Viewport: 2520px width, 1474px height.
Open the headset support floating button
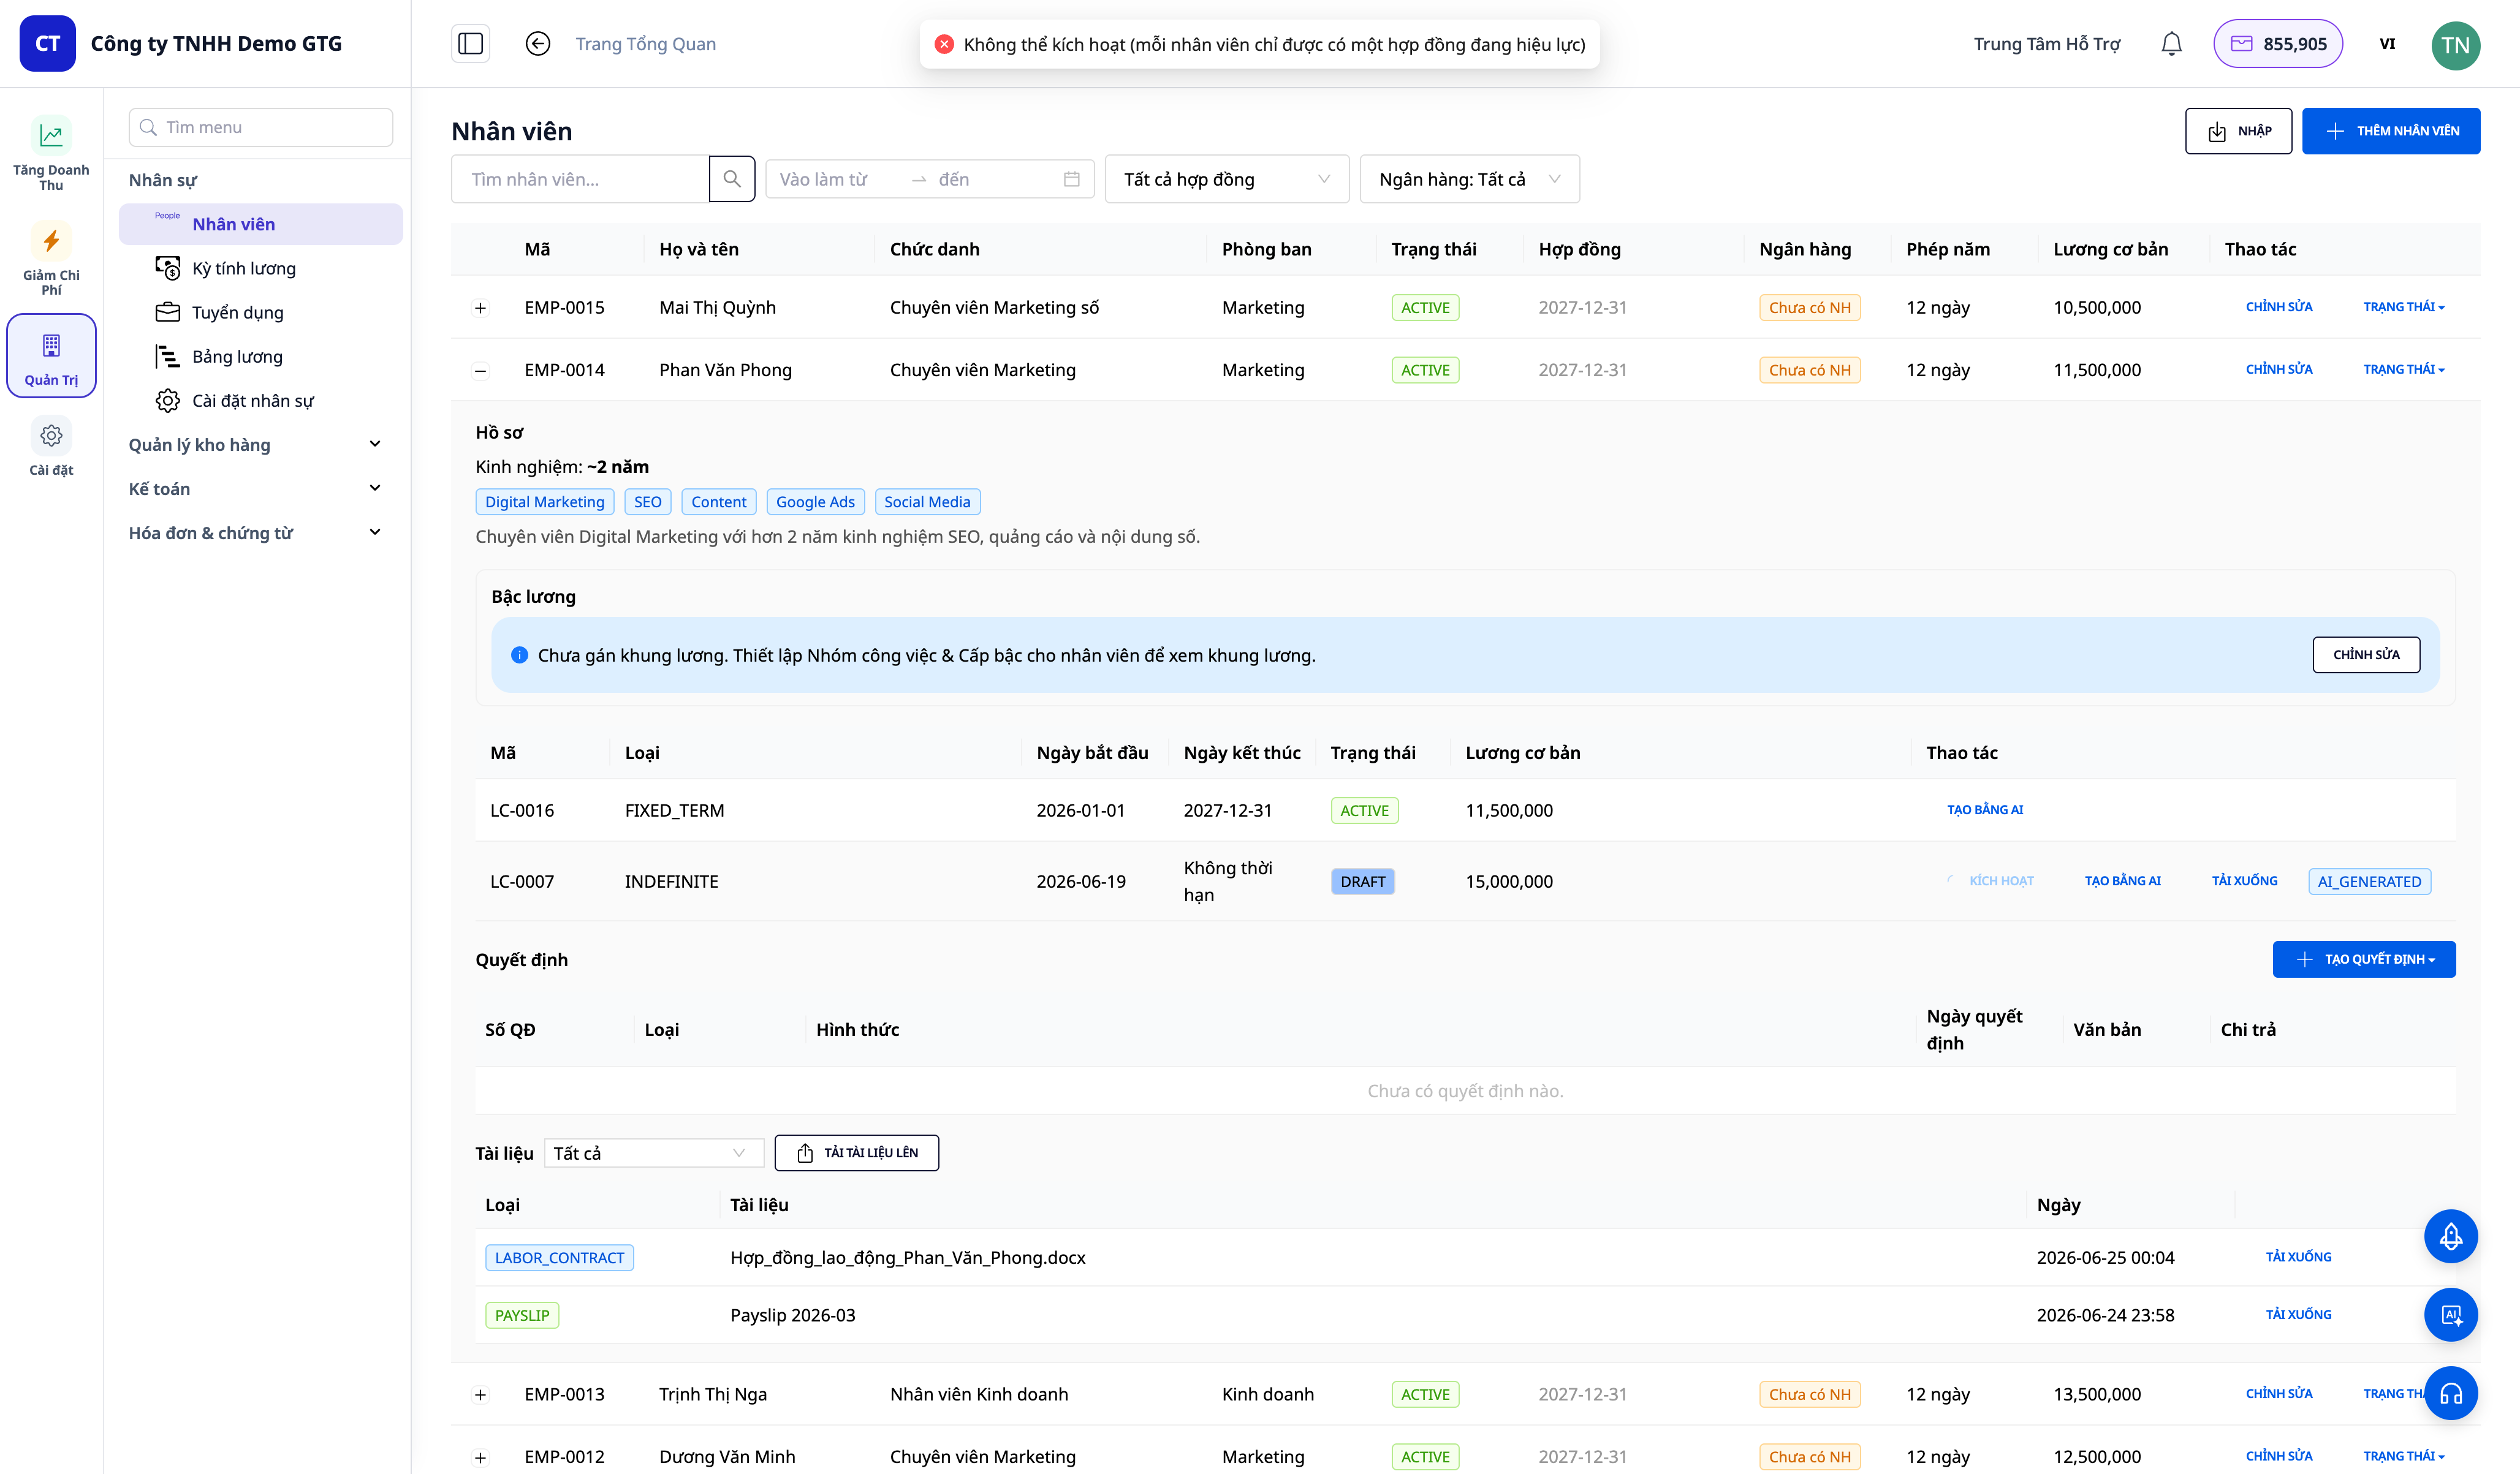click(x=2450, y=1393)
